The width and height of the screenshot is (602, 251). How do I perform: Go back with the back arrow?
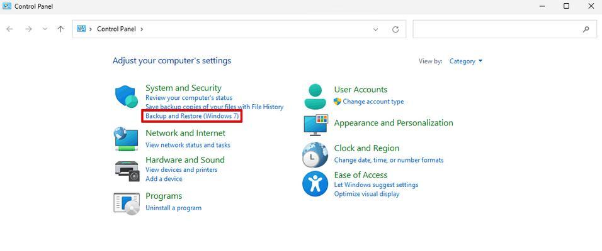click(x=10, y=29)
